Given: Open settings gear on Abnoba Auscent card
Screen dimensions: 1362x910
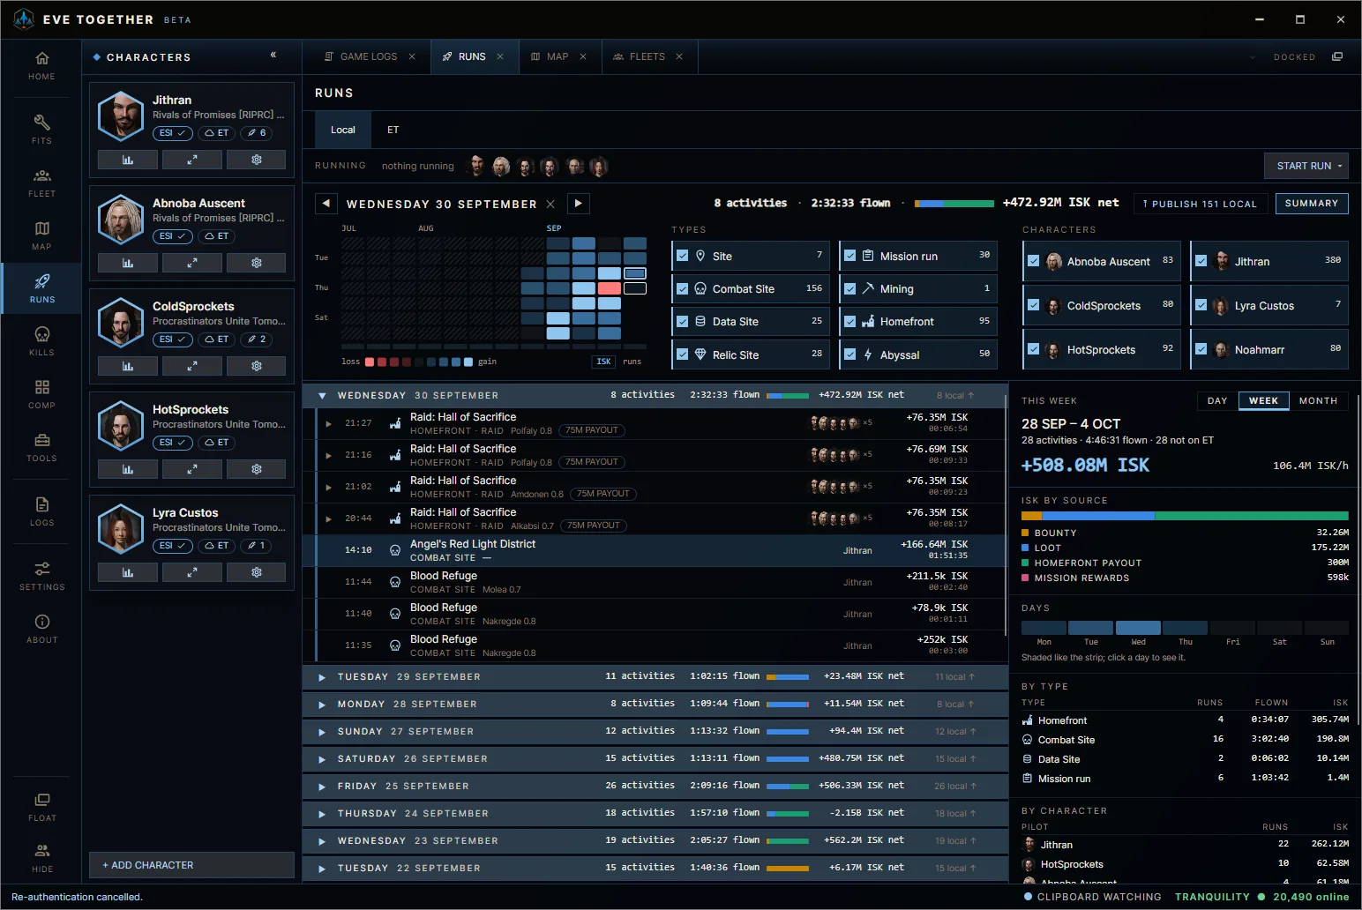Looking at the screenshot, I should click(257, 263).
